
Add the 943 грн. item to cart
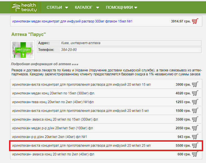point(195,137)
